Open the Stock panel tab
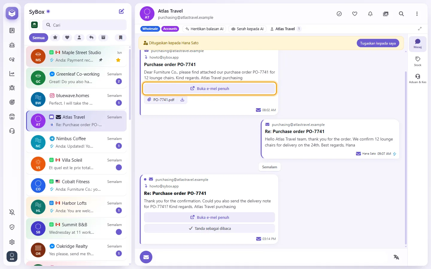Screen dimensions: 431x269 click(418, 61)
